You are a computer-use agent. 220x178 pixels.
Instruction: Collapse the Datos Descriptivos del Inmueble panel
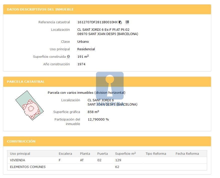(107, 9)
